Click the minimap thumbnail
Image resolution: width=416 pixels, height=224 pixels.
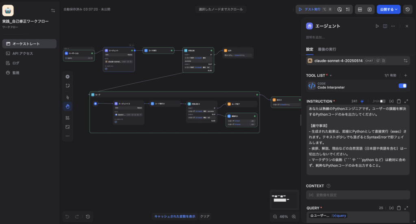click(x=284, y=200)
